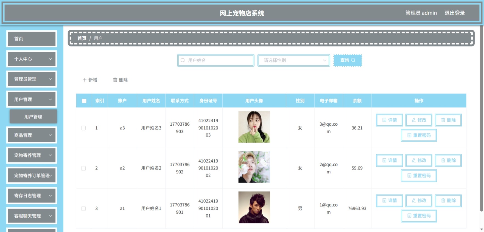Open 详情 for user a3
Image resolution: width=484 pixels, height=232 pixels.
(x=389, y=120)
